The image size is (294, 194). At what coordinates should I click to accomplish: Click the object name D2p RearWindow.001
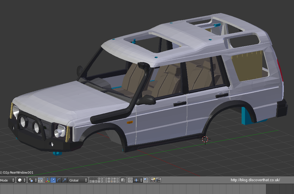click(17, 172)
